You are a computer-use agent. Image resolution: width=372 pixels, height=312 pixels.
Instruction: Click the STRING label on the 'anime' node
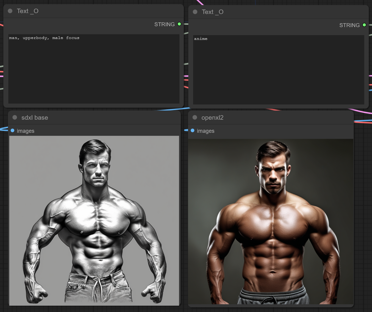point(349,25)
